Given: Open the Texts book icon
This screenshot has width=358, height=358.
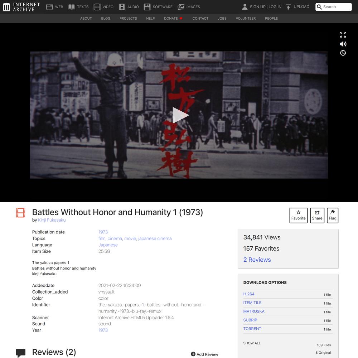Looking at the screenshot, I should coord(72,7).
